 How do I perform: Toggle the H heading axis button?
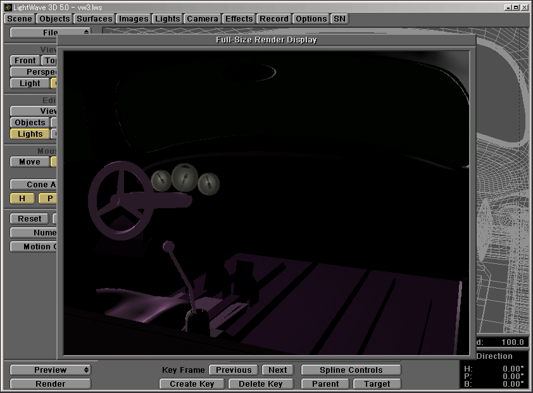tap(23, 199)
